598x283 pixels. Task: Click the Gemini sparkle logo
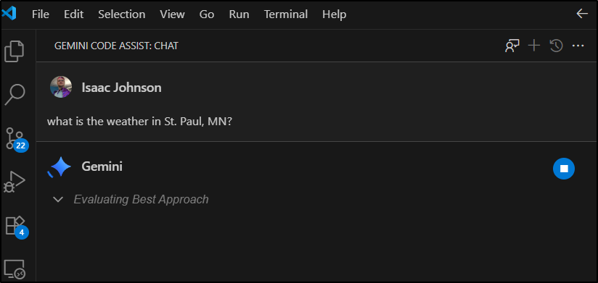pyautogui.click(x=60, y=167)
